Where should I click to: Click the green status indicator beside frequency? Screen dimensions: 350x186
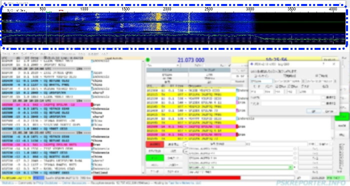click(x=148, y=60)
